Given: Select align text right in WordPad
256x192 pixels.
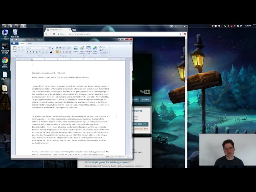Looking at the screenshot, I should [x=63, y=52].
